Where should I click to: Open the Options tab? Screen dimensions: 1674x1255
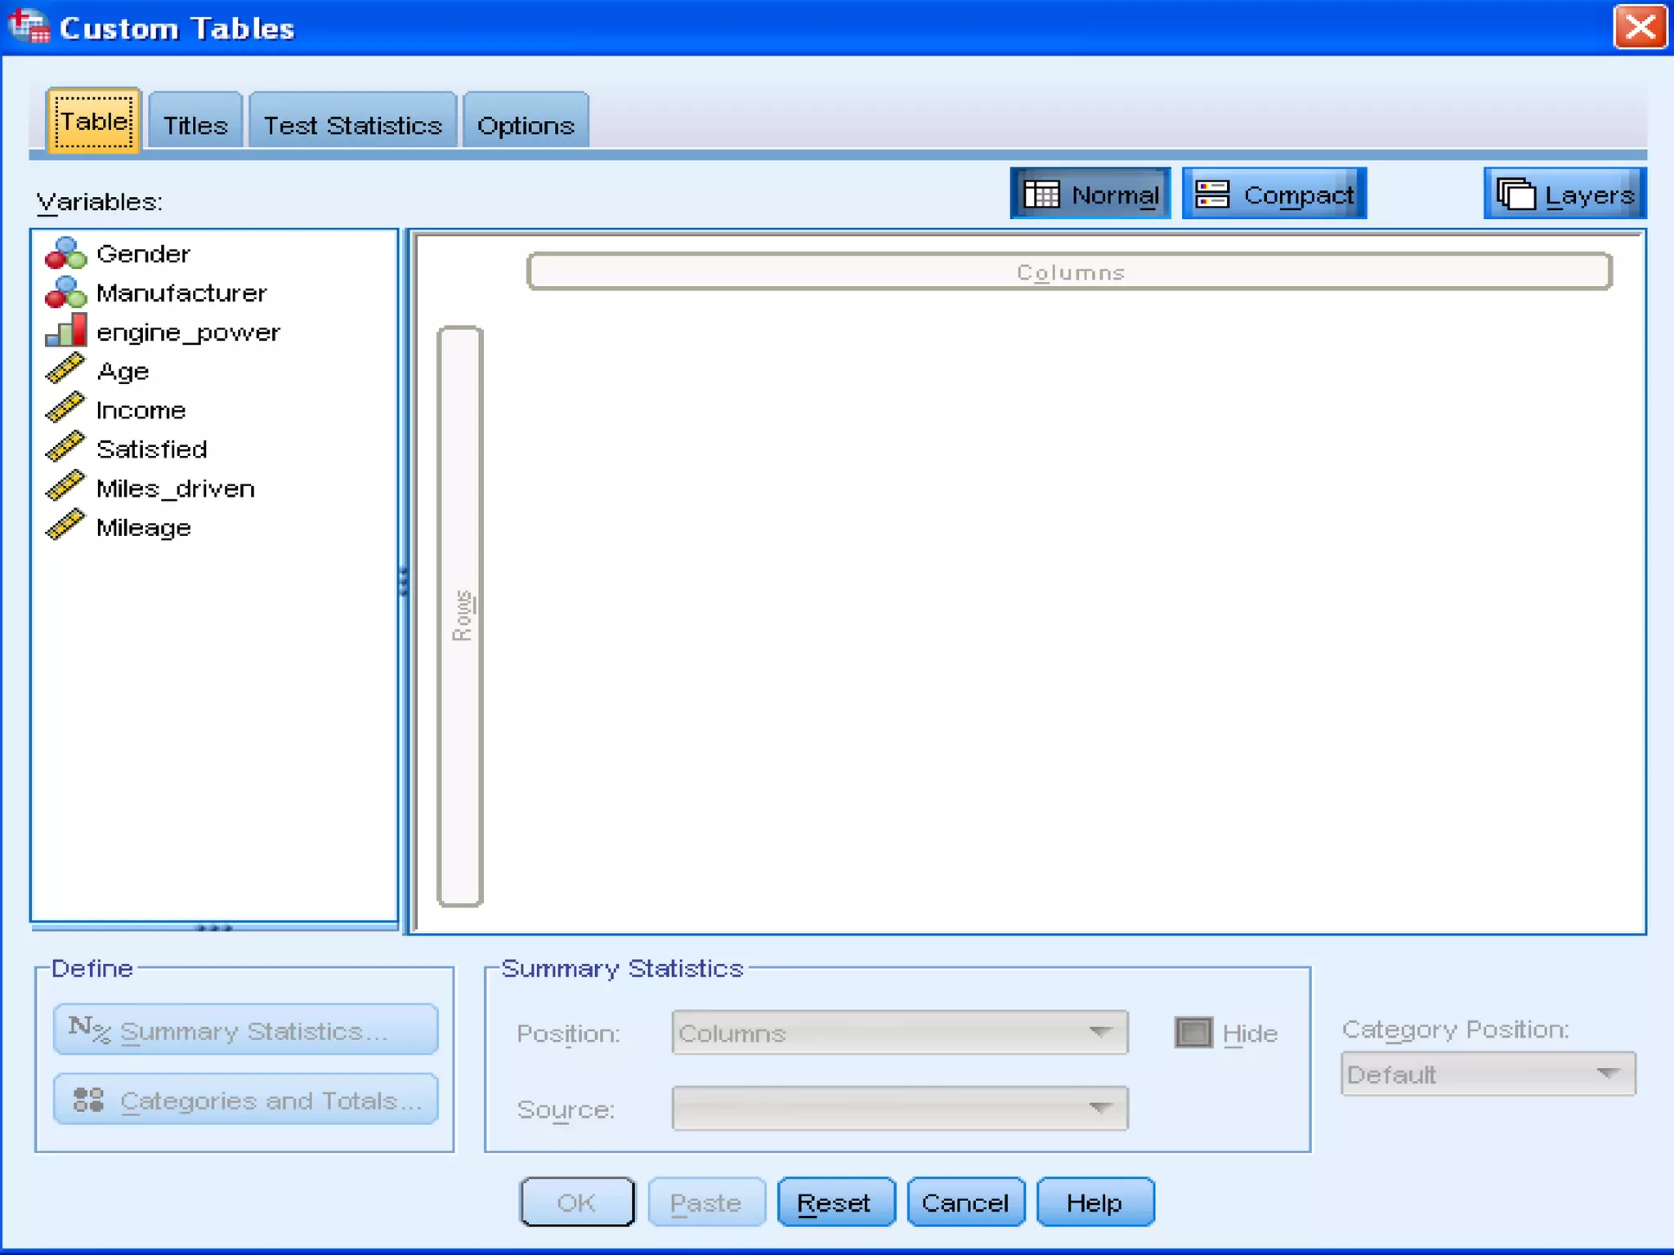[526, 125]
